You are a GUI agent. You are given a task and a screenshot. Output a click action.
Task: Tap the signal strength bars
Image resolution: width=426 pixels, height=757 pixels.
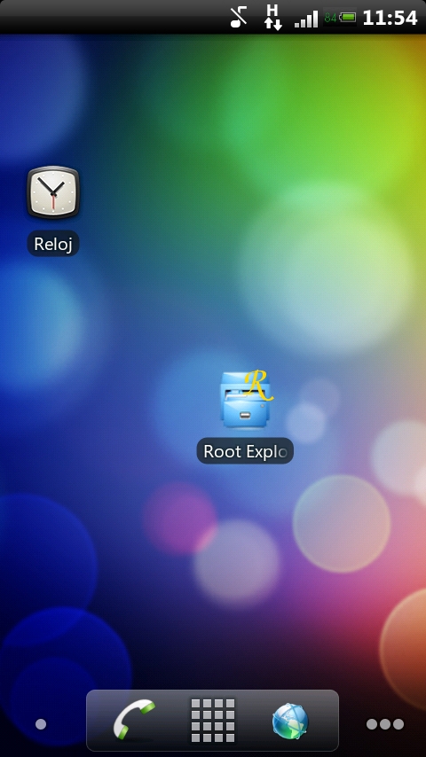(x=306, y=20)
